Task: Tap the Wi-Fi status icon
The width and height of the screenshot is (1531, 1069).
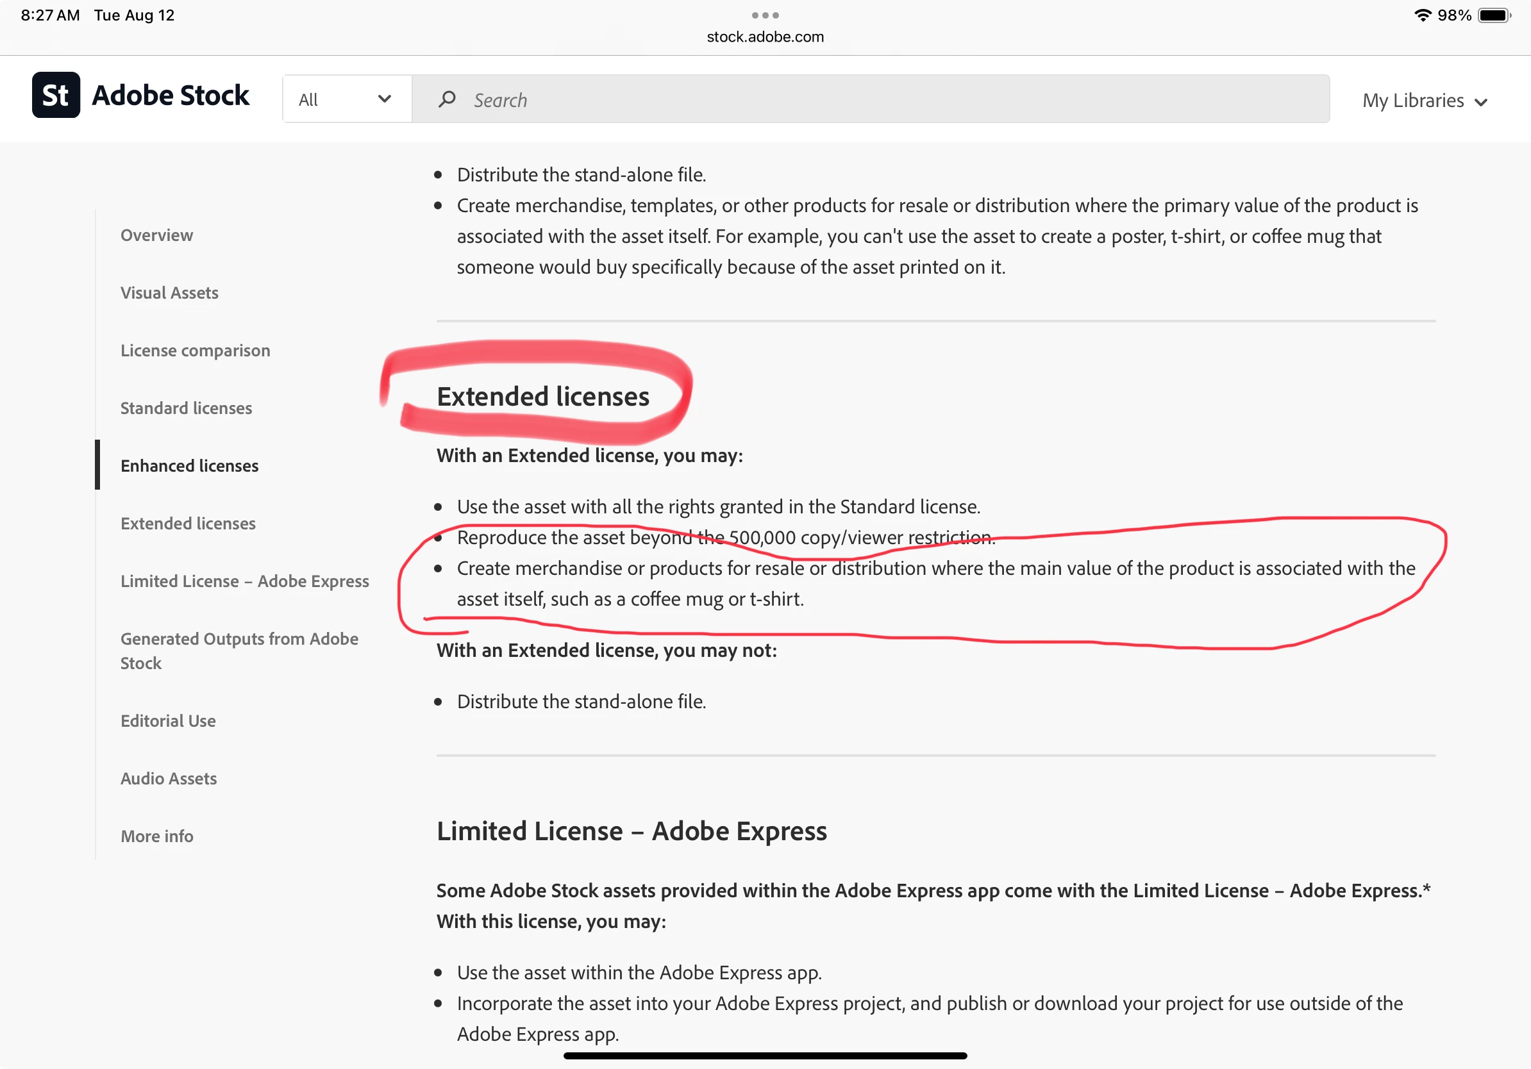Action: pos(1422,15)
